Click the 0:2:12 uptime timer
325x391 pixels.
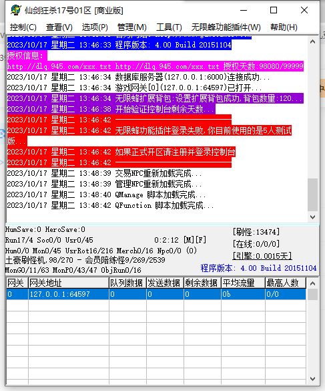tap(166, 240)
